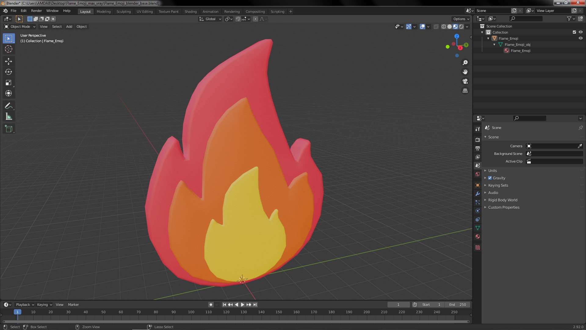
Task: Expand the Custom Properties panel
Action: [504, 207]
